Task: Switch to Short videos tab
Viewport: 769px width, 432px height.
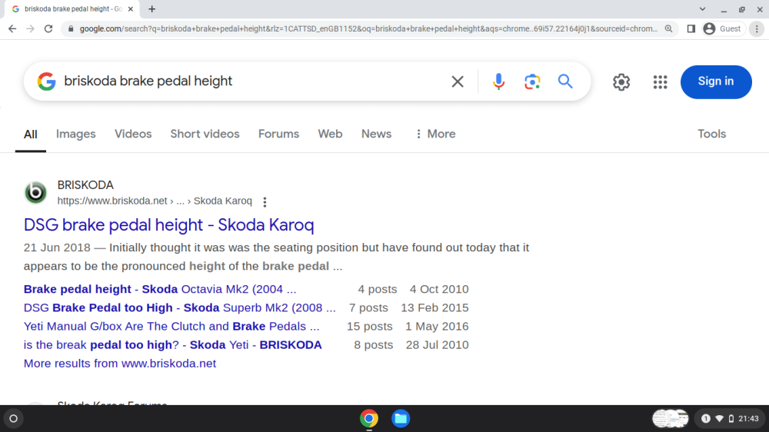Action: tap(205, 134)
